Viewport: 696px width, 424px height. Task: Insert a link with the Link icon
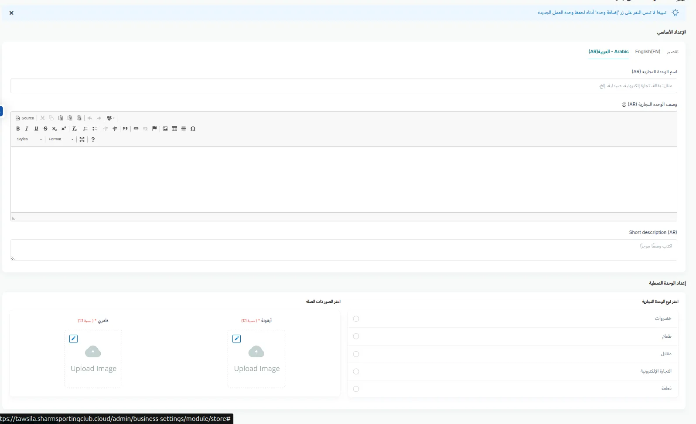136,129
